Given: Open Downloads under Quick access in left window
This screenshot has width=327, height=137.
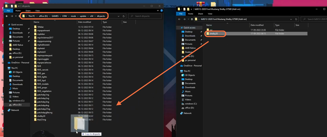Looking at the screenshot, I should click(17, 33).
